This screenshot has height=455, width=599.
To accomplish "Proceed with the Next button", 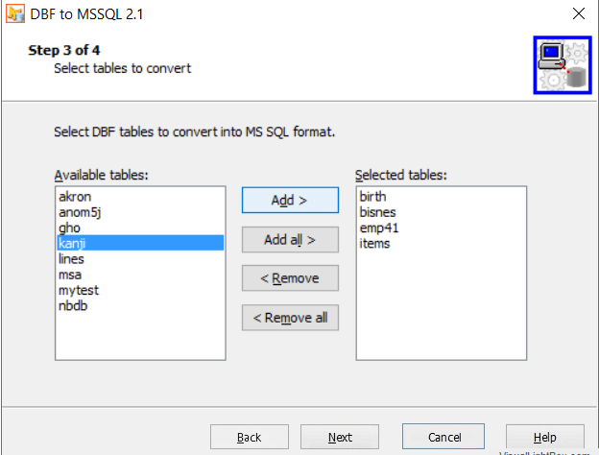I will (x=340, y=437).
